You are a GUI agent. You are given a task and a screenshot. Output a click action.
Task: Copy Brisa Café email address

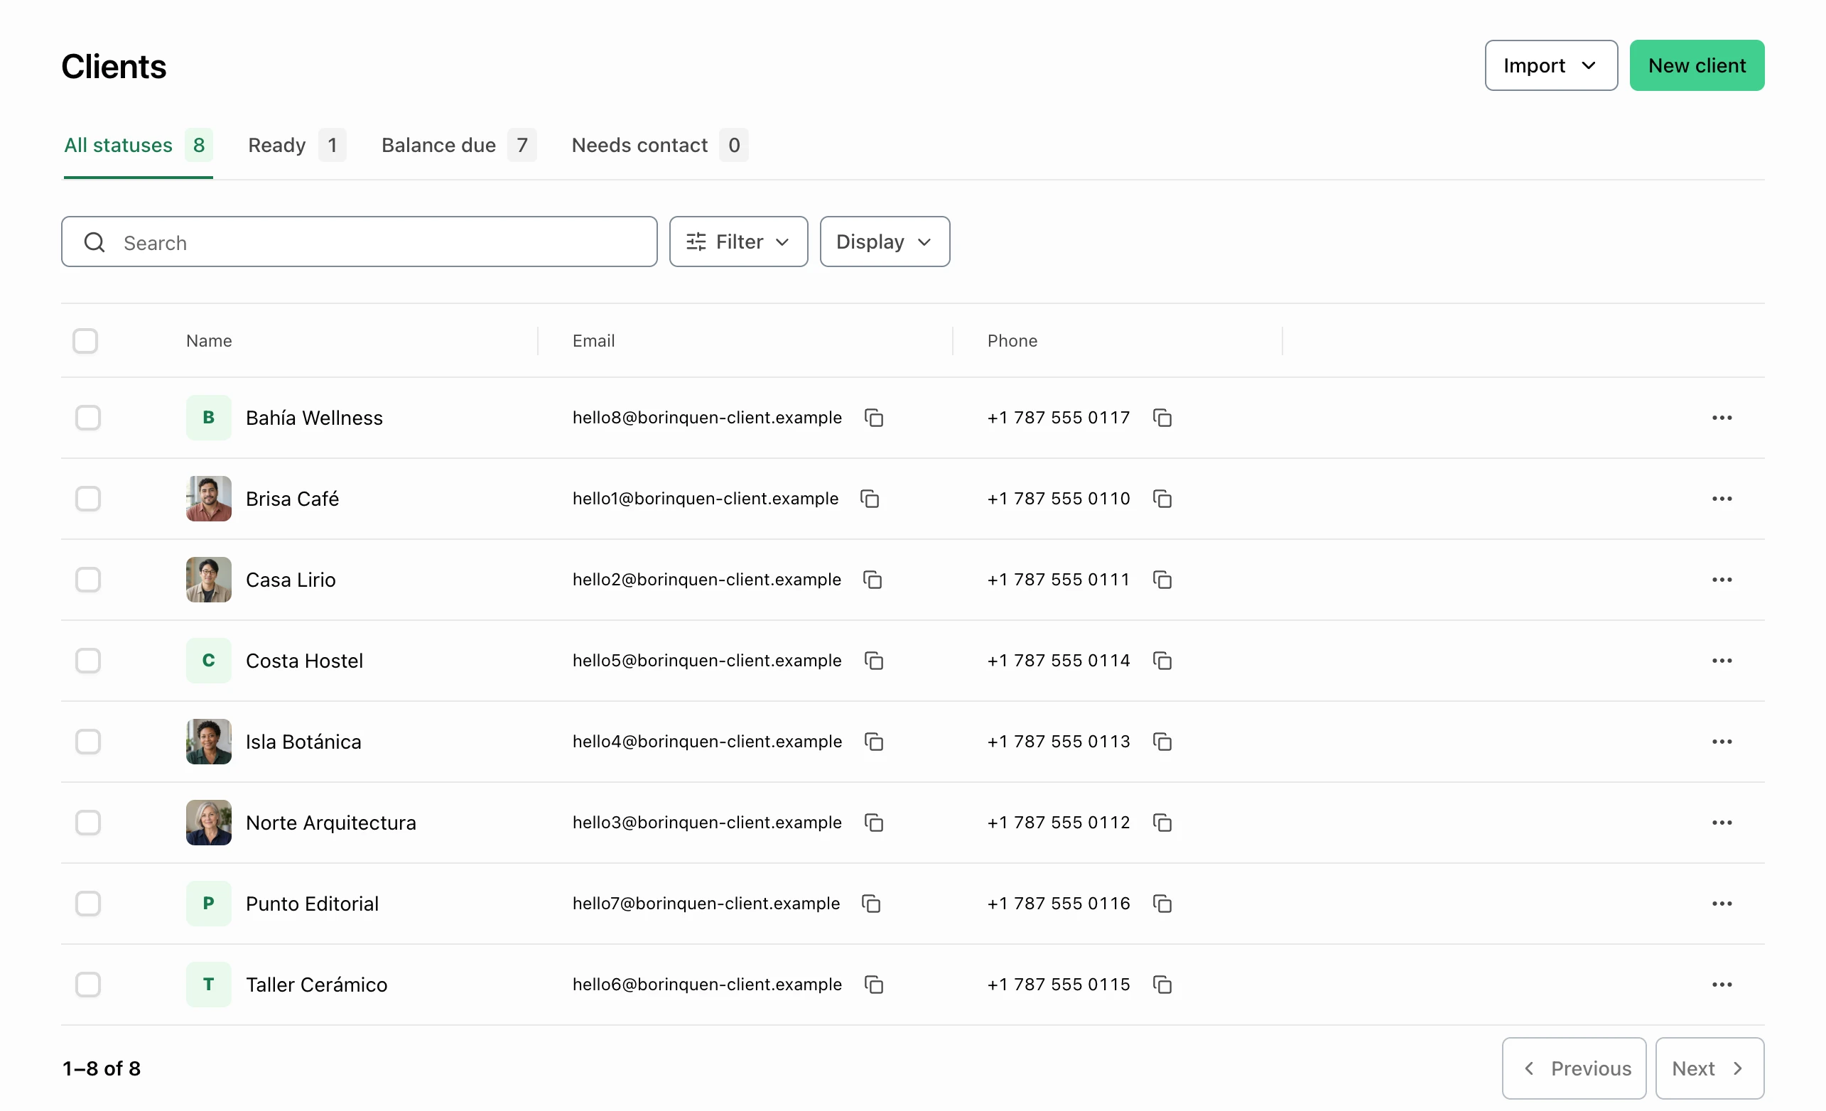pos(870,499)
